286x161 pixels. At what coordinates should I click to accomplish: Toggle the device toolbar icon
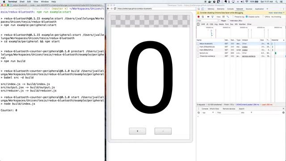pyautogui.click(x=202, y=9)
